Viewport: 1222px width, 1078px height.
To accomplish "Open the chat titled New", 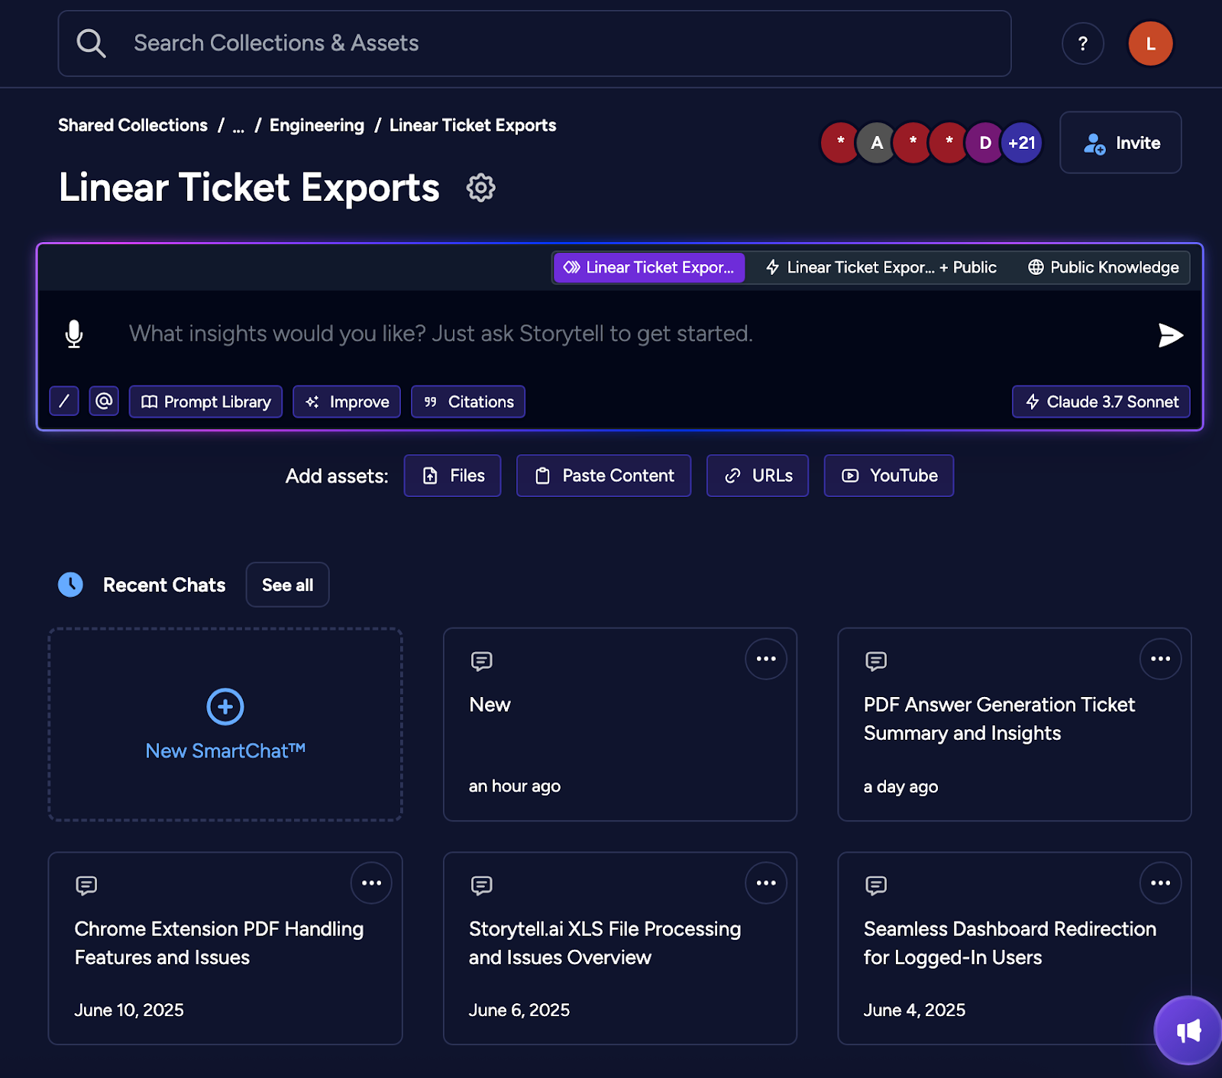I will tap(620, 725).
